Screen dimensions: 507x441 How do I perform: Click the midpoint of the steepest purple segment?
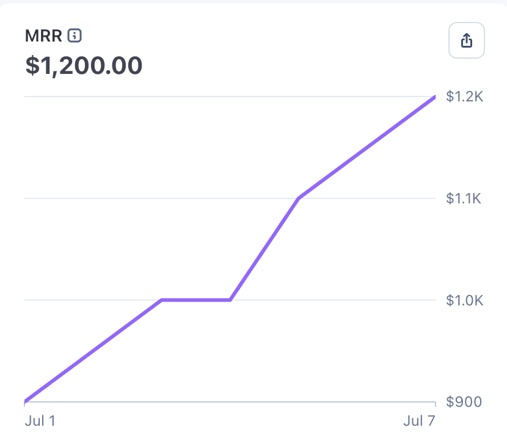(x=264, y=249)
